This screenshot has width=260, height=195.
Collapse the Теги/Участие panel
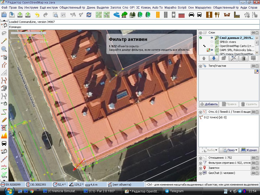tap(201, 66)
